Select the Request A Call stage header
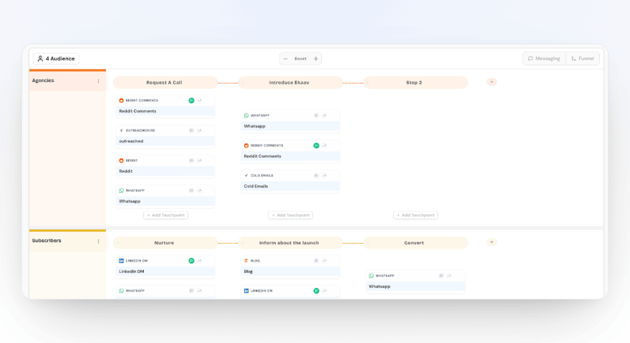The image size is (630, 343). click(x=165, y=82)
